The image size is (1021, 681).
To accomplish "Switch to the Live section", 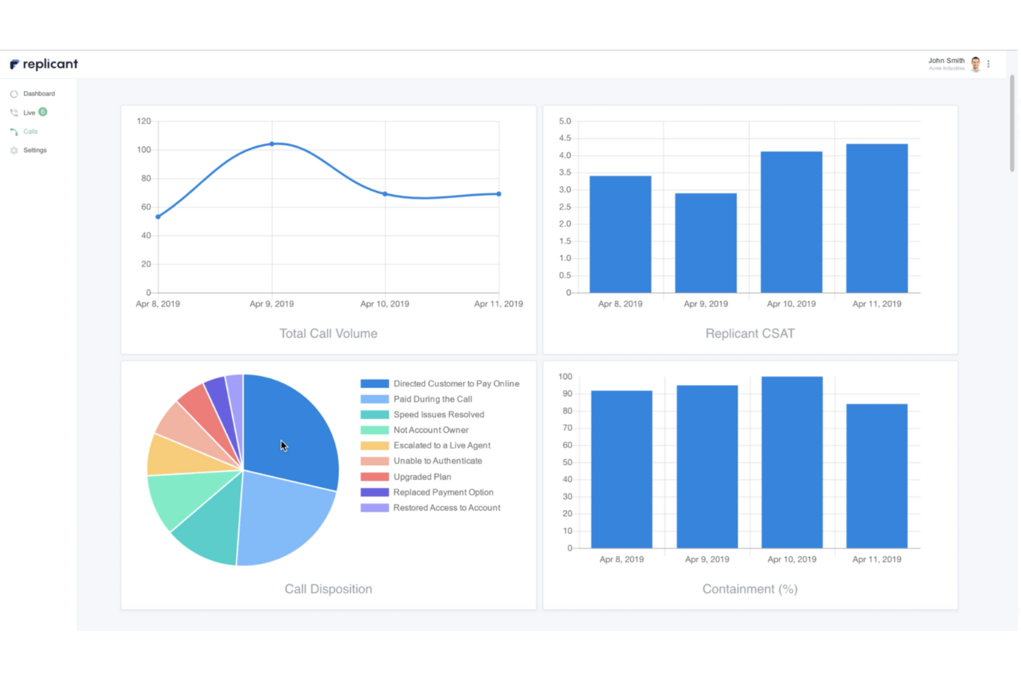I will [28, 112].
